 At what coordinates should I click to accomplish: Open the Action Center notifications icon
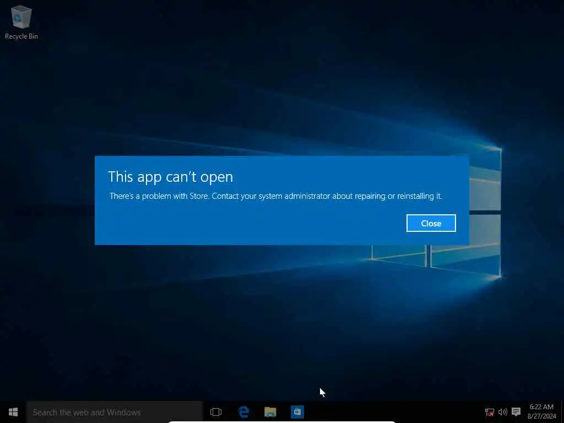(x=516, y=411)
